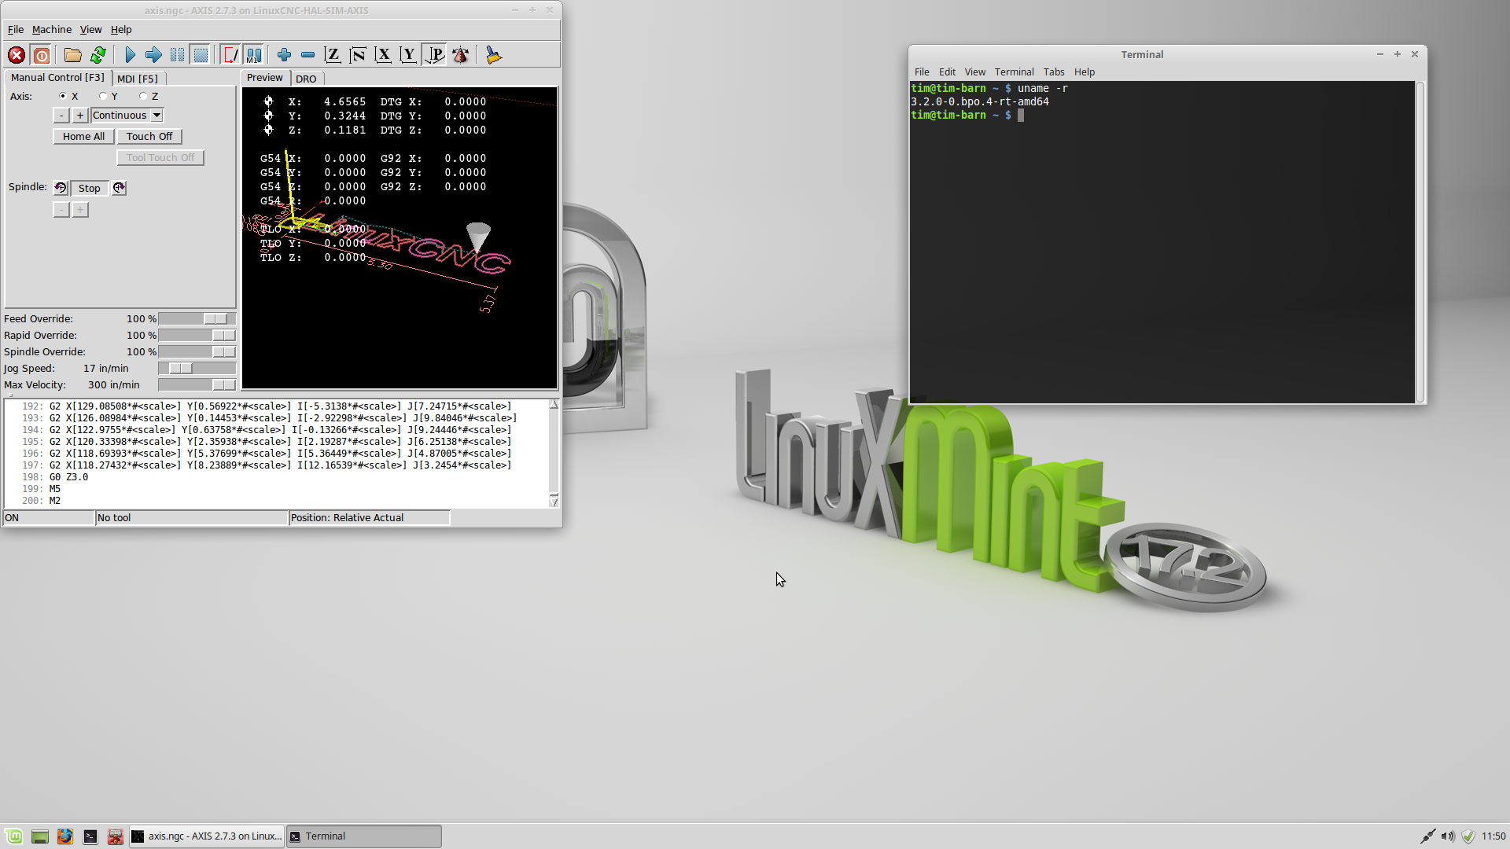The width and height of the screenshot is (1510, 849).
Task: Open the Terminal window's Edit menu
Action: [947, 72]
